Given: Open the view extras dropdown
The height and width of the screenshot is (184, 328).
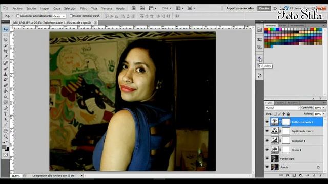Looking at the screenshot, I should pyautogui.click(x=152, y=8).
